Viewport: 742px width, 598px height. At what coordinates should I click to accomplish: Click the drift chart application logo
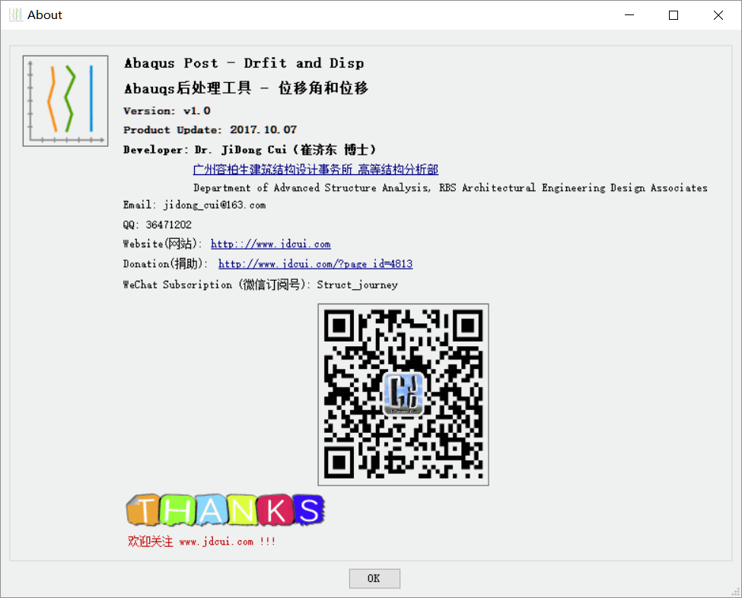click(x=65, y=100)
